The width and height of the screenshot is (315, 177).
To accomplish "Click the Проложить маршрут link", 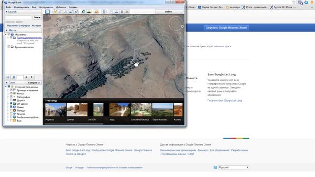I will click(19, 26).
